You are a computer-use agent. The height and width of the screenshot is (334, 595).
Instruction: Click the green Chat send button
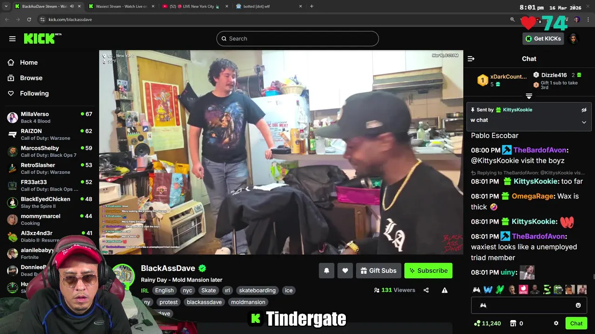click(x=576, y=323)
